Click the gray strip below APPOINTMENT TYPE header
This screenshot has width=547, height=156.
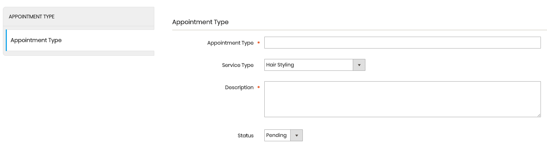click(x=79, y=28)
